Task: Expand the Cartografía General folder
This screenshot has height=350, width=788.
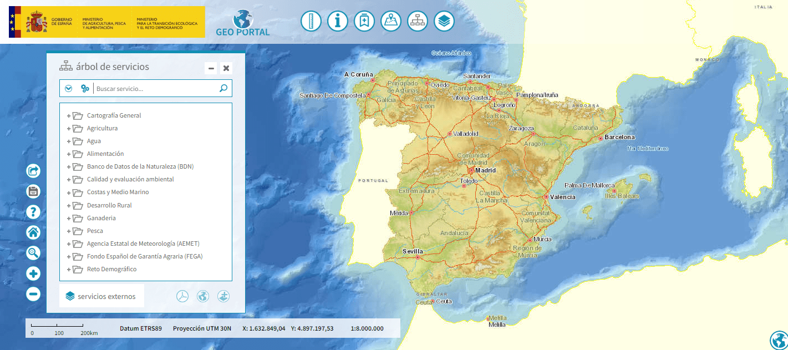Action: point(69,116)
